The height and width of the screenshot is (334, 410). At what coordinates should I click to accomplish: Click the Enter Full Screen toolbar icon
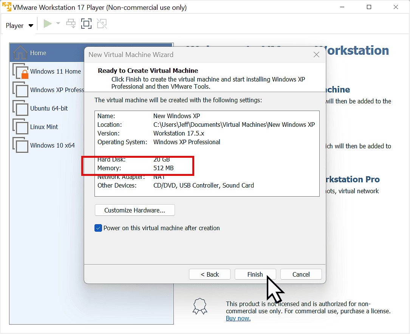[x=86, y=23]
